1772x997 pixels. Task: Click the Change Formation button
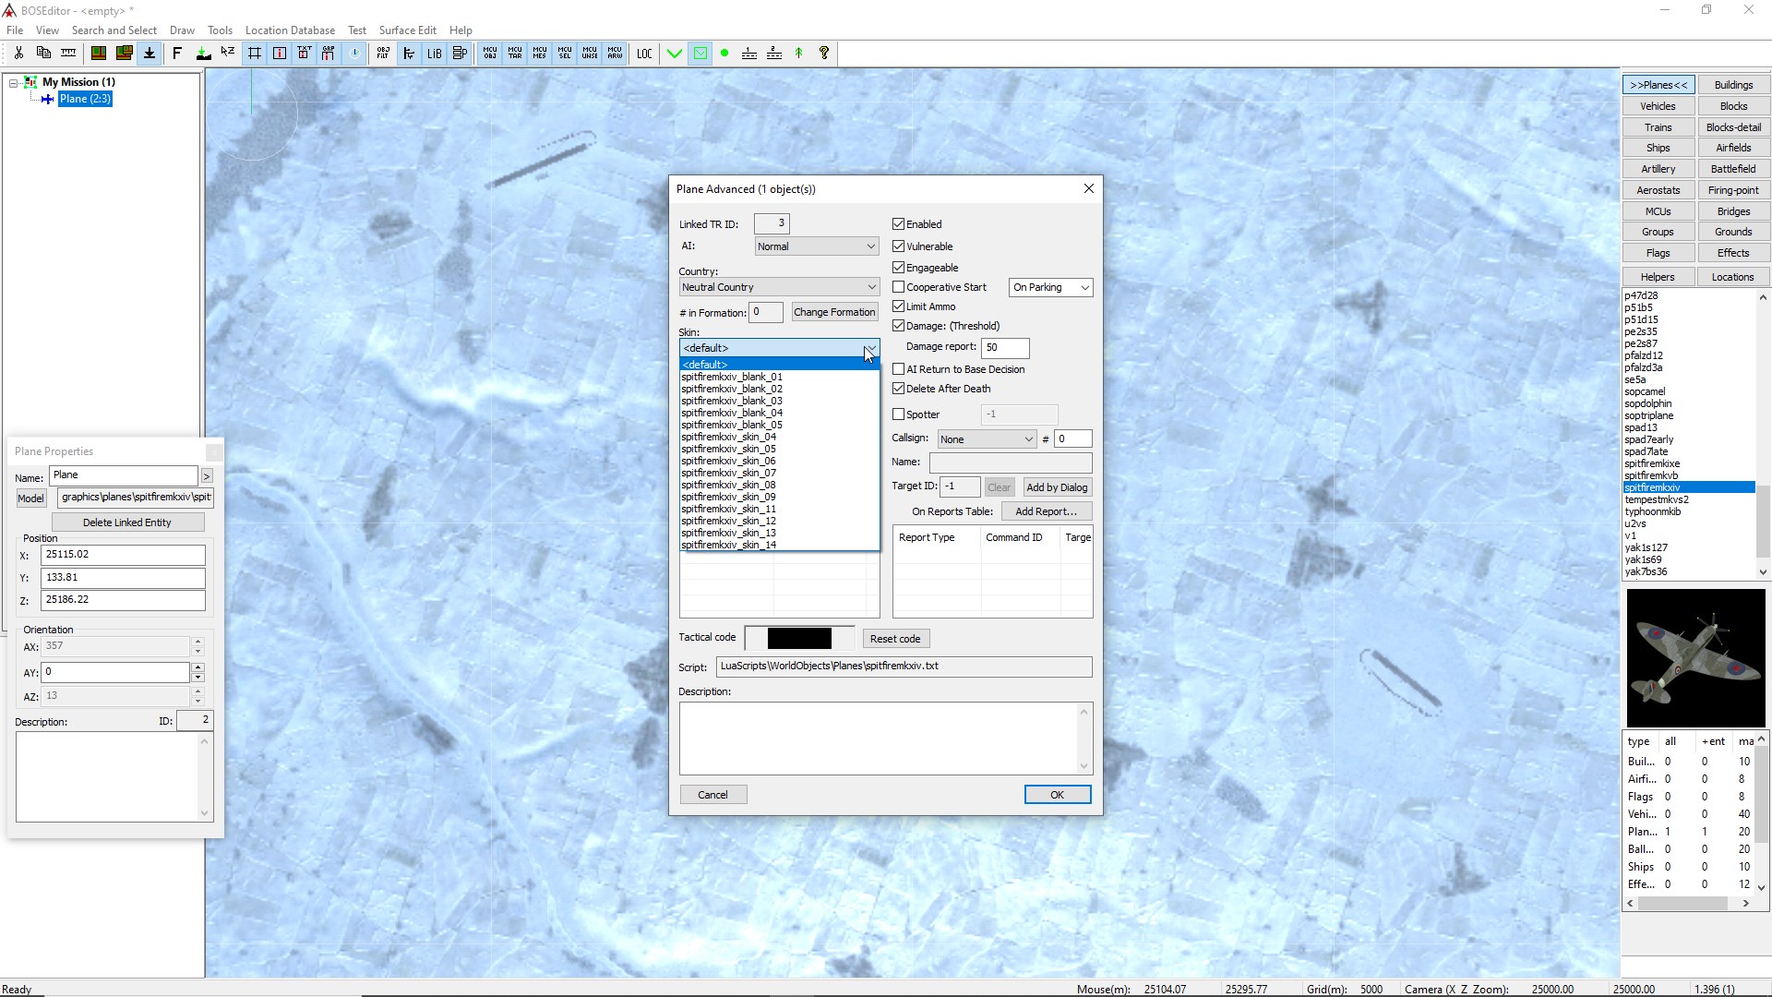pyautogui.click(x=833, y=312)
